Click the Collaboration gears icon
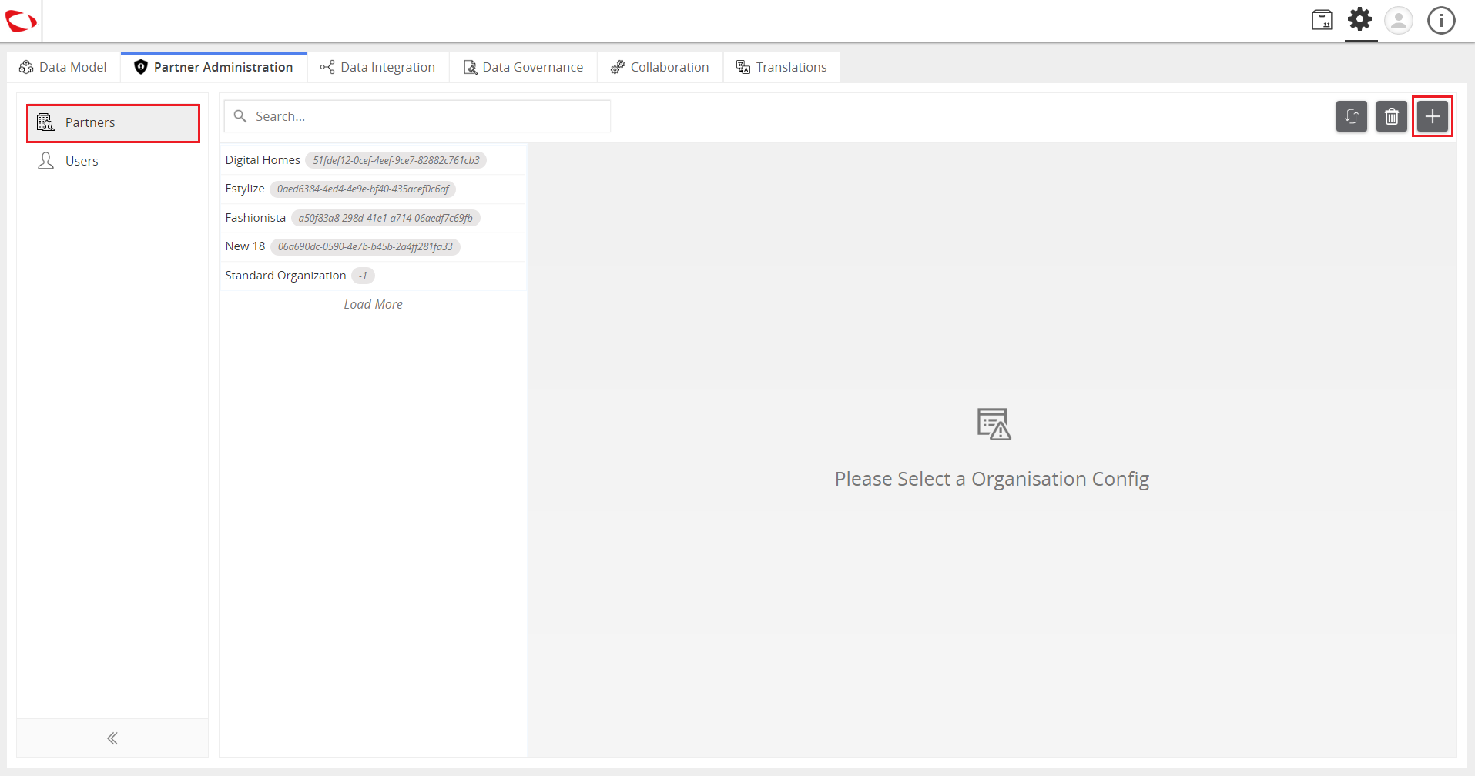 pyautogui.click(x=618, y=67)
